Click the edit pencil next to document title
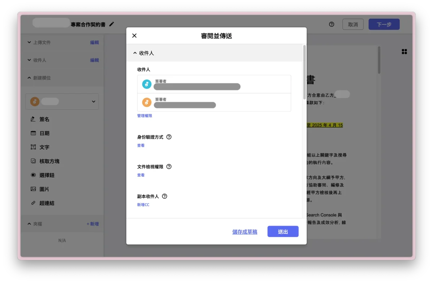Image resolution: width=433 pixels, height=283 pixels. pos(111,24)
